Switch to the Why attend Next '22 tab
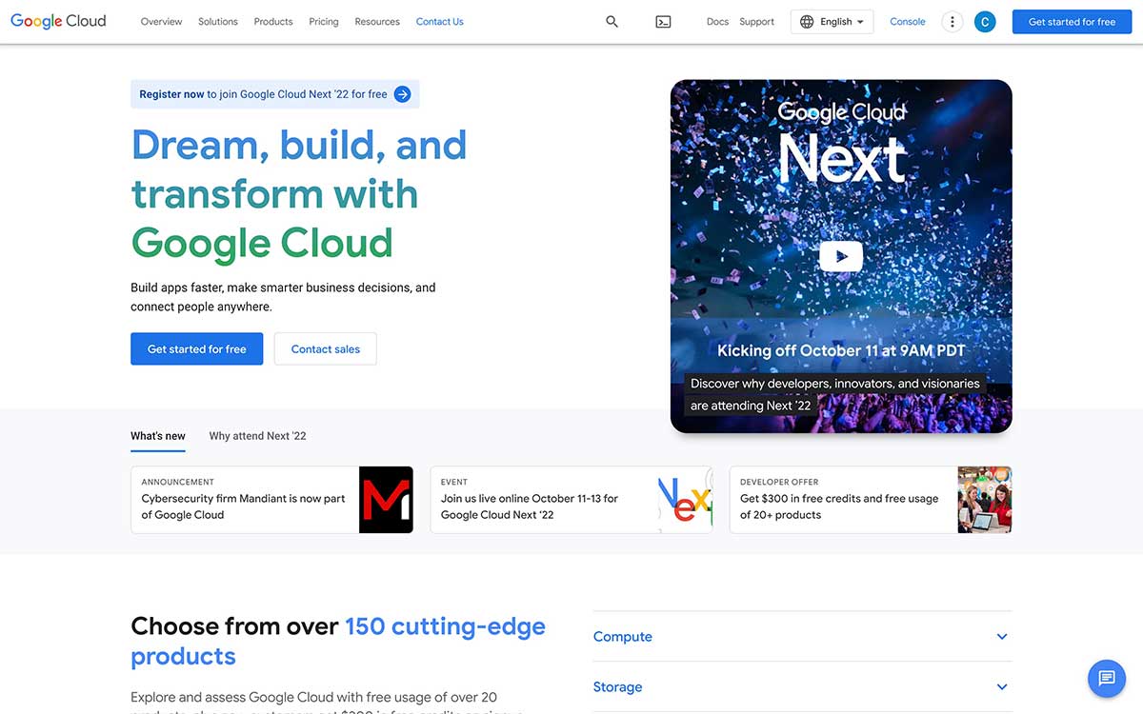Screen dimensions: 1143x714 point(257,435)
